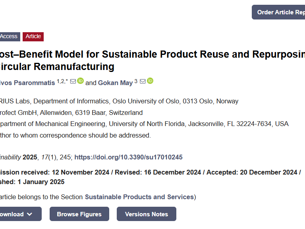The width and height of the screenshot is (305, 229).
Task: Click the Open Access badge
Action: point(9,36)
